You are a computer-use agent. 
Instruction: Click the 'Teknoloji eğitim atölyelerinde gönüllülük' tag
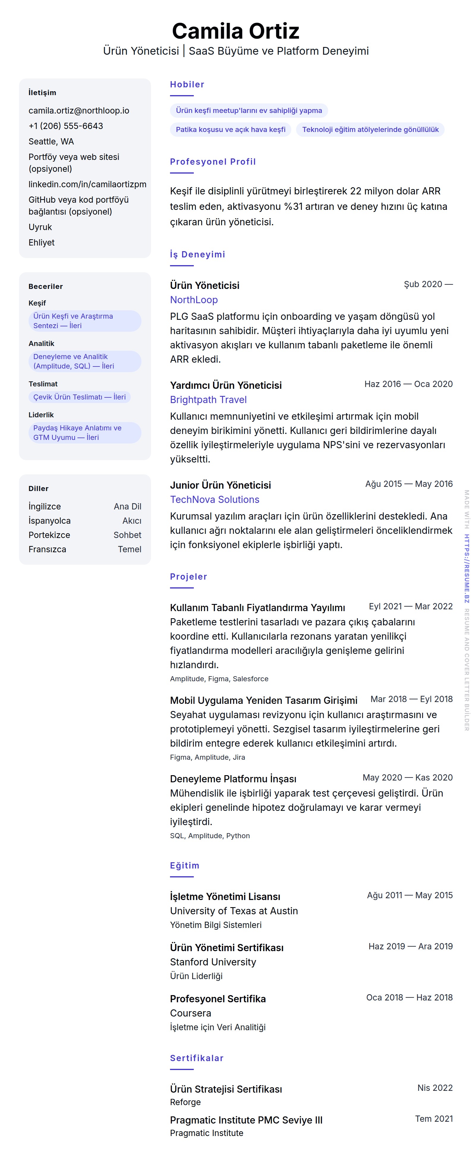click(x=370, y=130)
